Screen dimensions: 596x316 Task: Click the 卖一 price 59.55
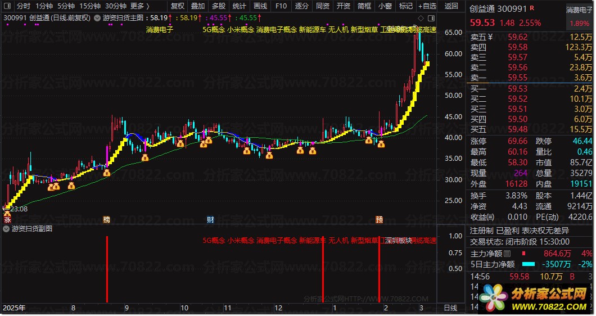point(518,78)
